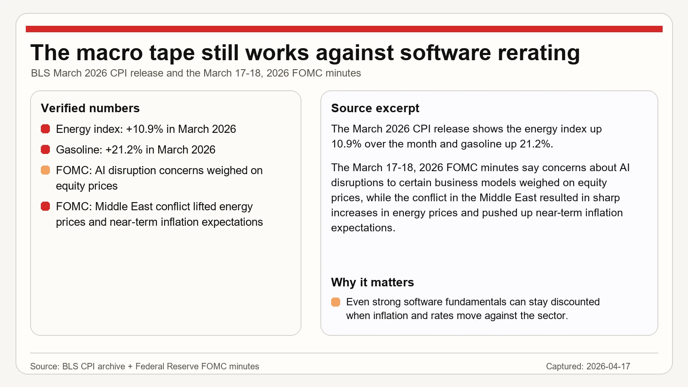Click the red bullet beside Middle East conflict
The width and height of the screenshot is (688, 387).
[x=45, y=206]
